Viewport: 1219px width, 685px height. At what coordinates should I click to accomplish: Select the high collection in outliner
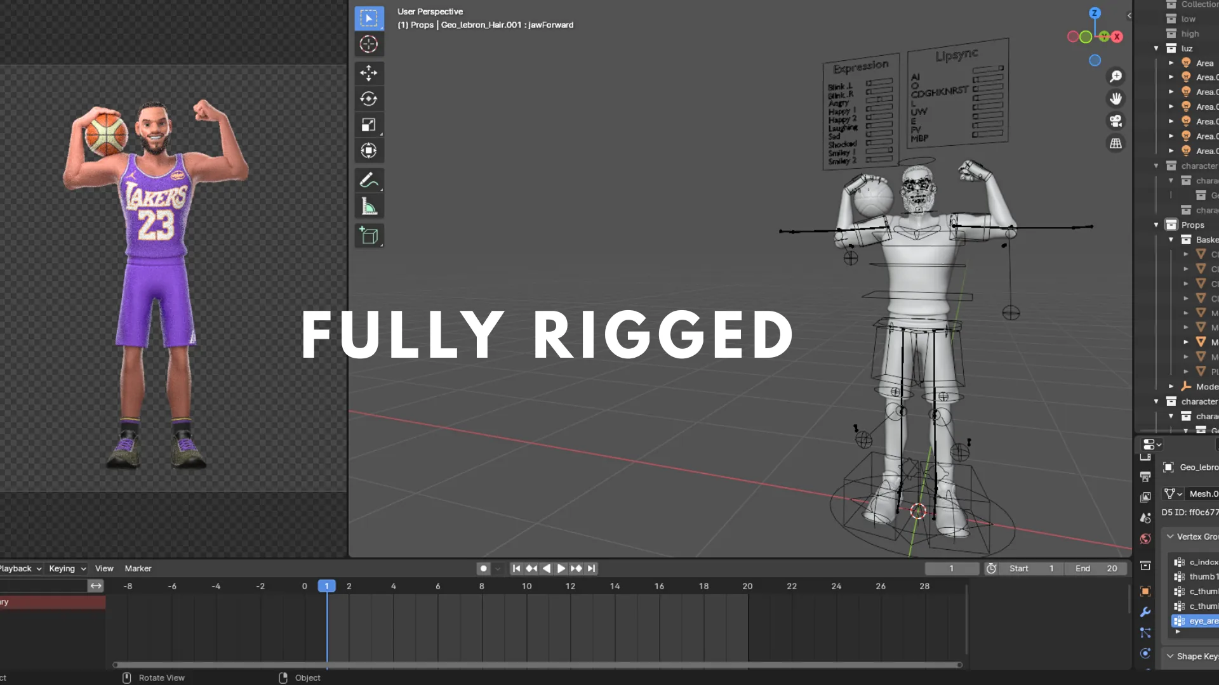point(1189,34)
